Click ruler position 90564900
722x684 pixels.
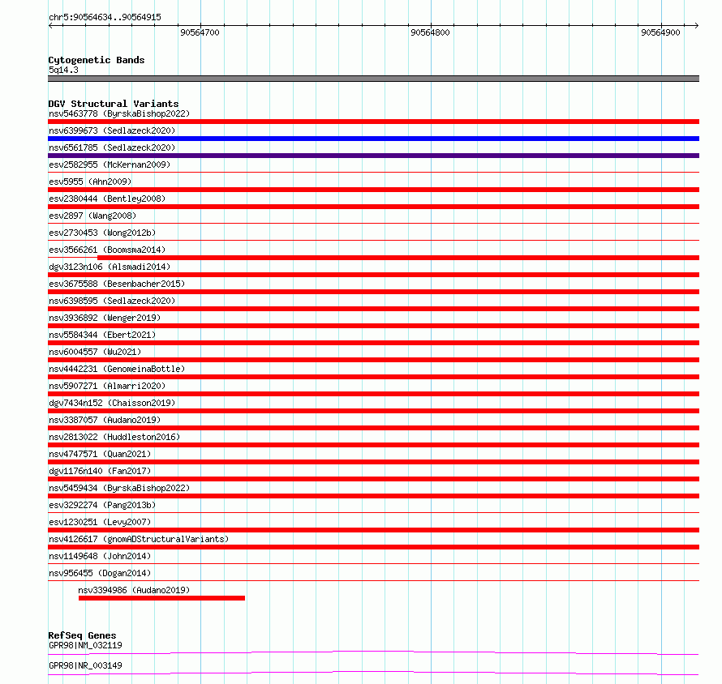coord(660,32)
